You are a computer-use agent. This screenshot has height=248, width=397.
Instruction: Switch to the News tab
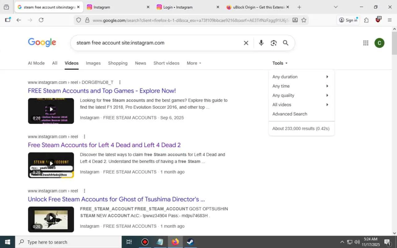pos(141,63)
